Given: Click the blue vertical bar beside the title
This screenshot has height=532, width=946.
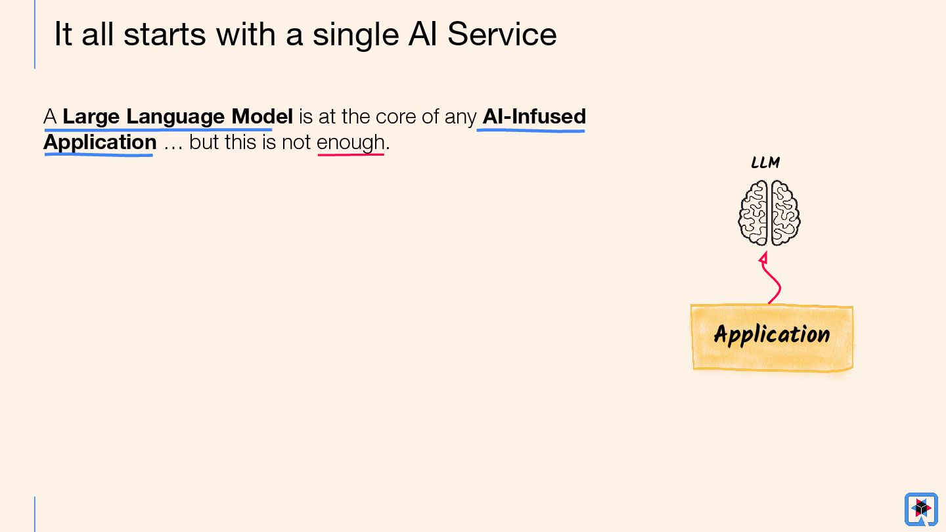Looking at the screenshot, I should (35, 34).
